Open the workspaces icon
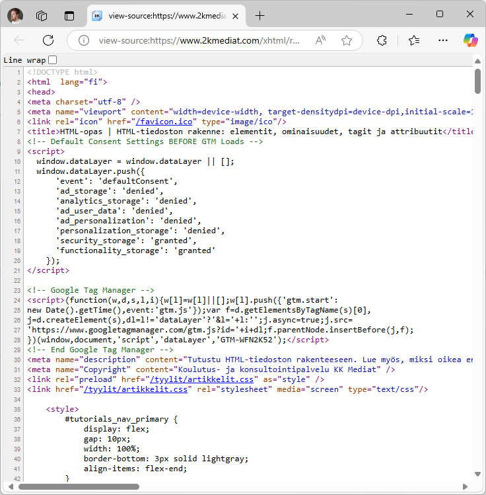Image resolution: width=486 pixels, height=495 pixels. (x=42, y=15)
